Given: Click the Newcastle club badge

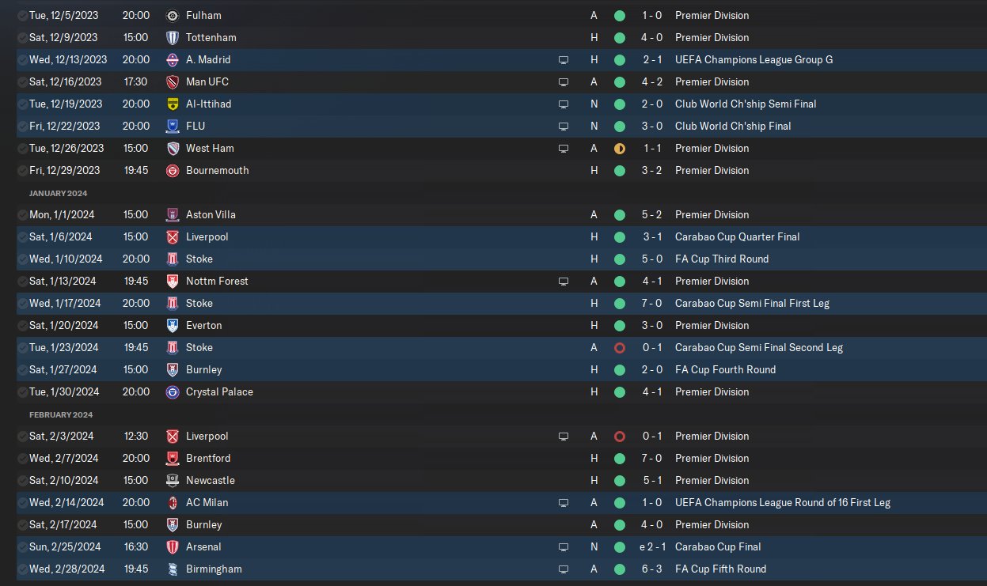Looking at the screenshot, I should tap(173, 480).
